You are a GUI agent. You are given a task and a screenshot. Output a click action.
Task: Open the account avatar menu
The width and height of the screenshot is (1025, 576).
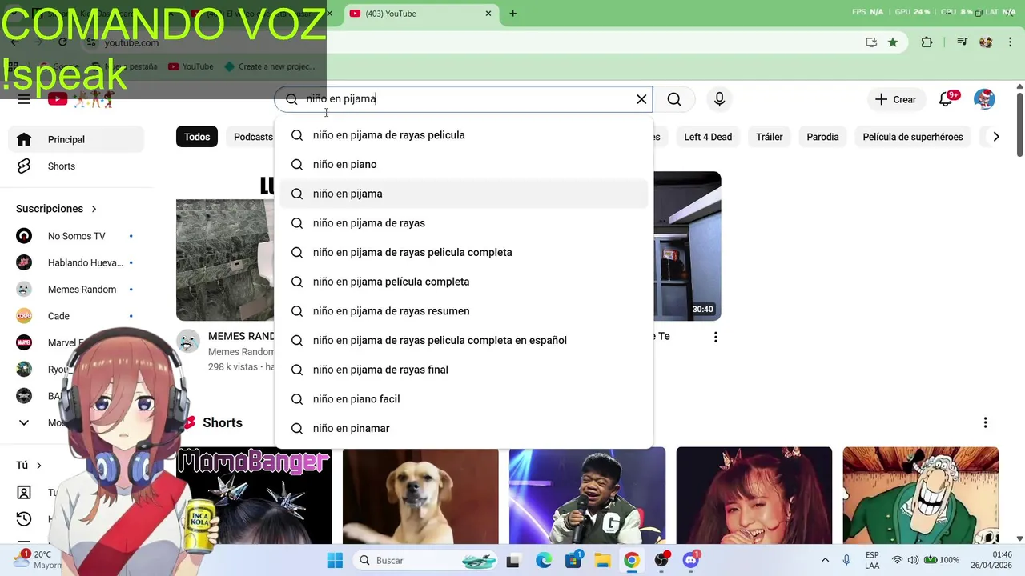click(x=984, y=99)
